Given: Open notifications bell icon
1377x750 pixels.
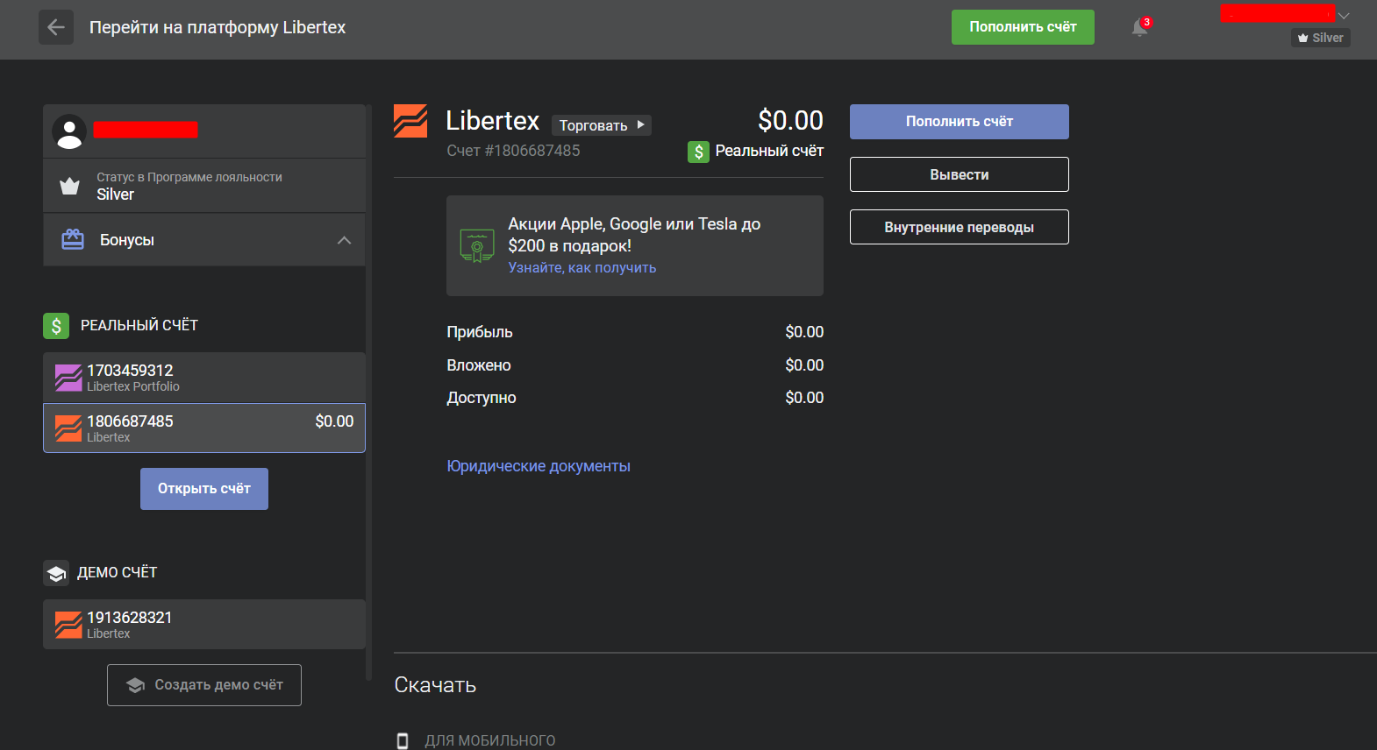Looking at the screenshot, I should click(x=1139, y=27).
